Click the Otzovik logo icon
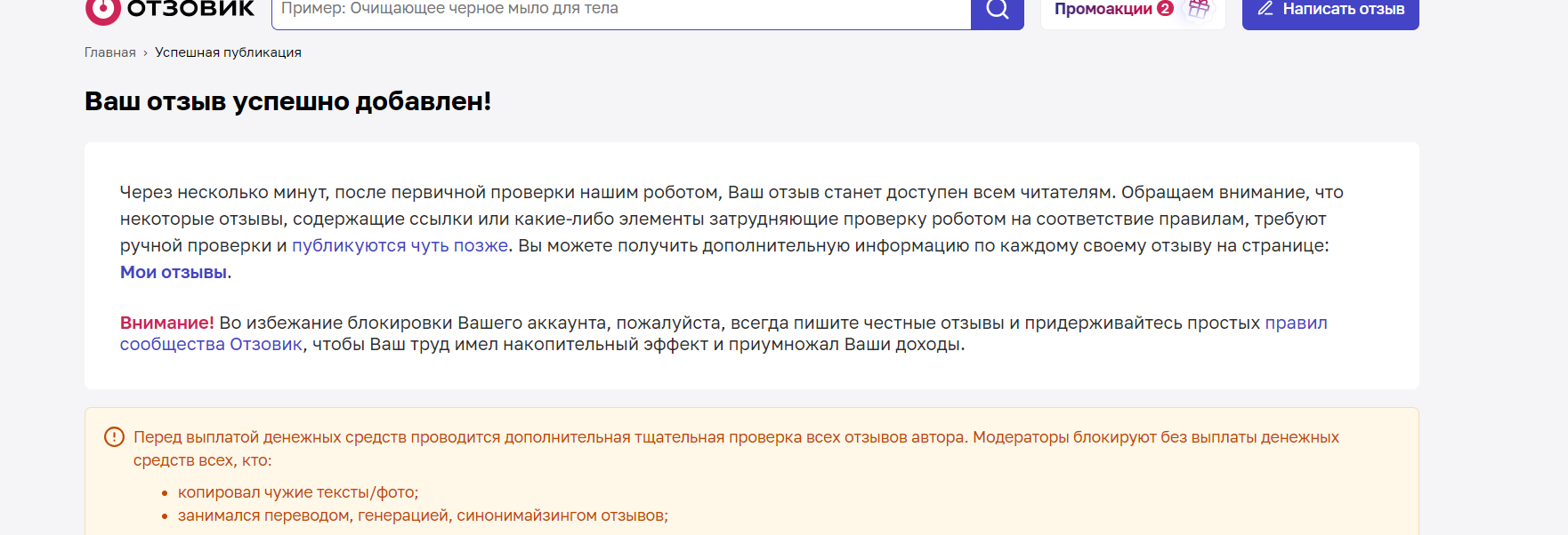Viewport: 1568px width, 535px height. coord(102,11)
